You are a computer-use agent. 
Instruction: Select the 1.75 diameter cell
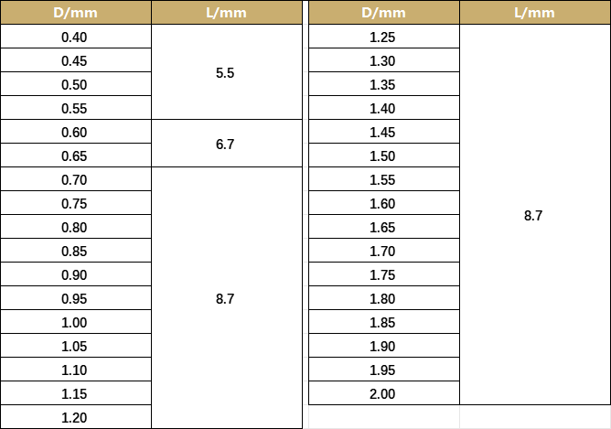(384, 274)
